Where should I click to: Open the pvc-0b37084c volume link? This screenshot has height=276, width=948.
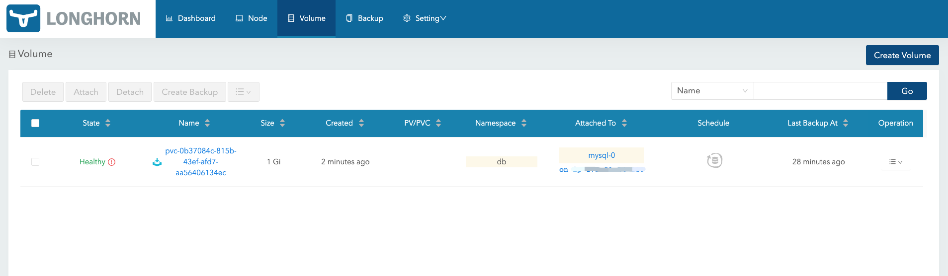coord(201,162)
